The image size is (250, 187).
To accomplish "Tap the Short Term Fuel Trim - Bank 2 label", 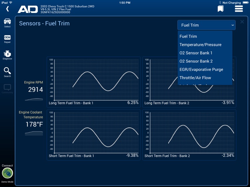I will (167, 156).
